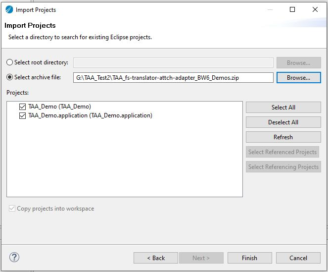
Task: Uncheck the TAA_Demo.application project checkbox
Action: (x=22, y=115)
